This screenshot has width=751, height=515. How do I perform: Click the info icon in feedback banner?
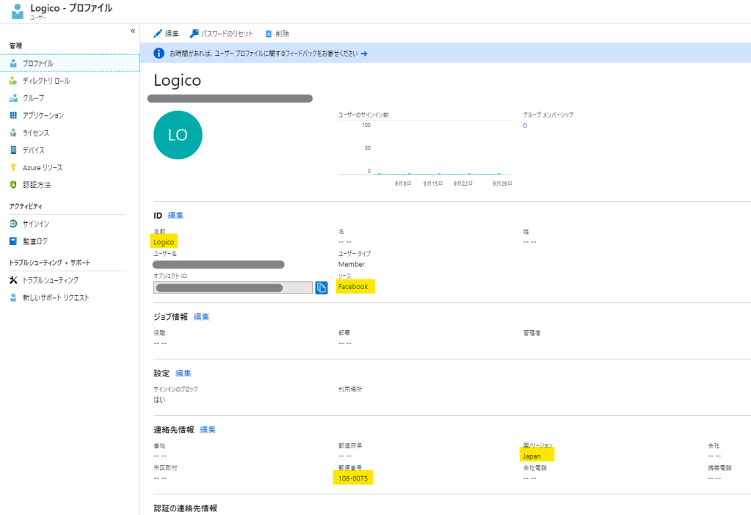click(x=159, y=53)
